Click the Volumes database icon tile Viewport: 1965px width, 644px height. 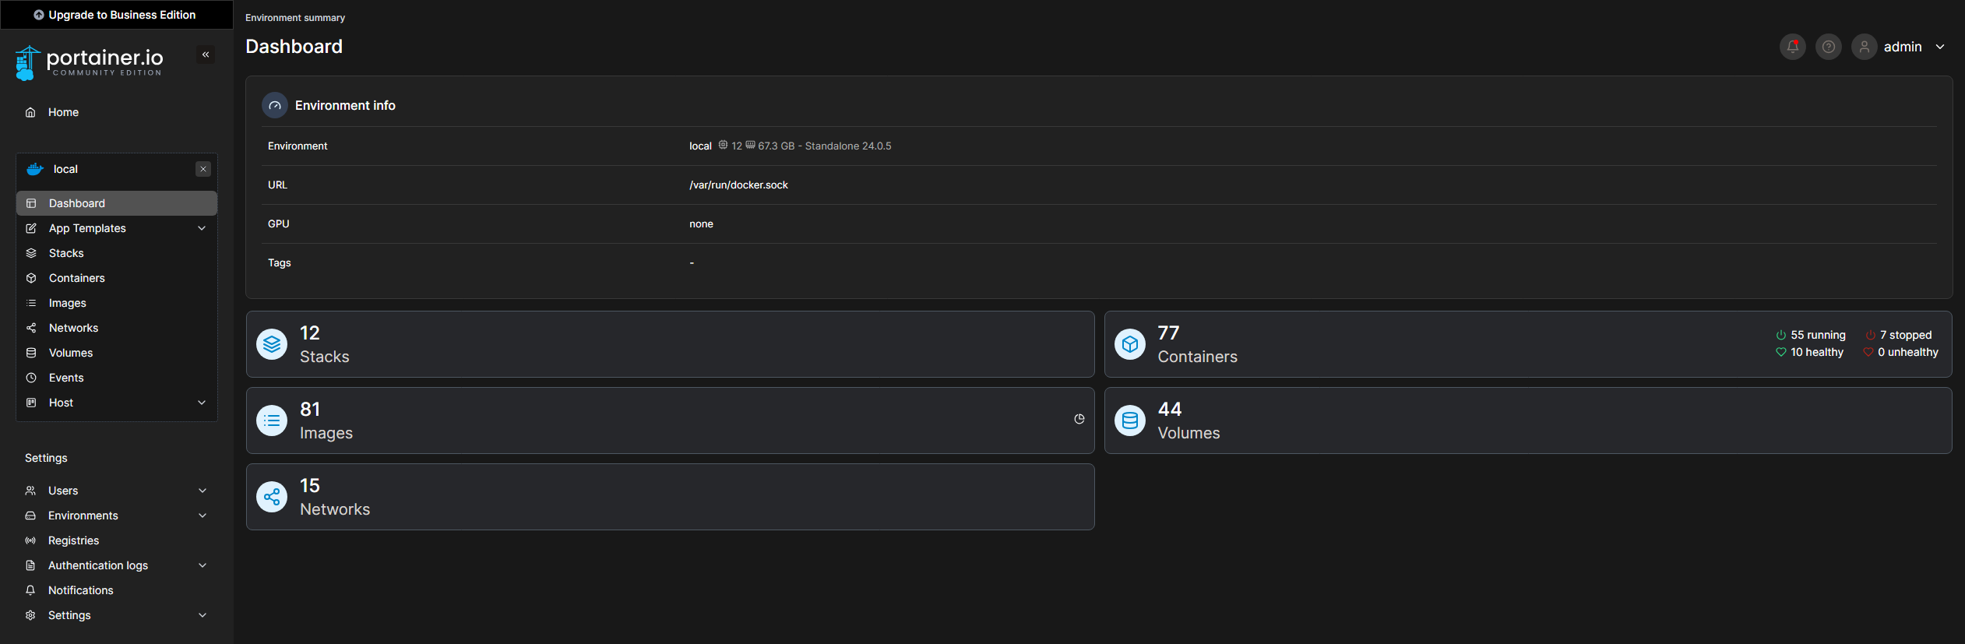pyautogui.click(x=1129, y=421)
